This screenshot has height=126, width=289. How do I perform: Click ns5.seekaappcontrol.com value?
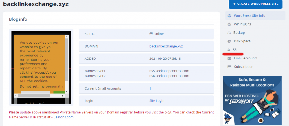169,71
